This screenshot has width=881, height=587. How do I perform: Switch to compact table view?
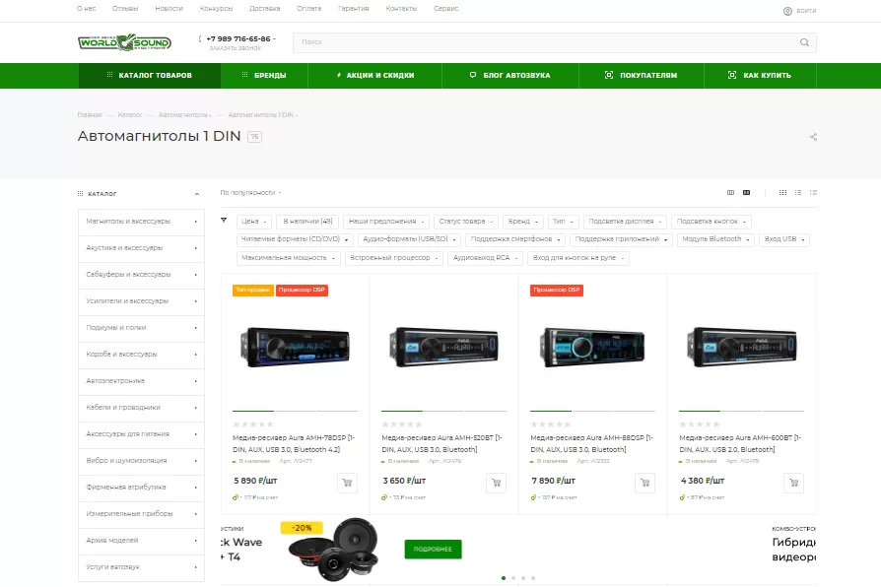(813, 193)
